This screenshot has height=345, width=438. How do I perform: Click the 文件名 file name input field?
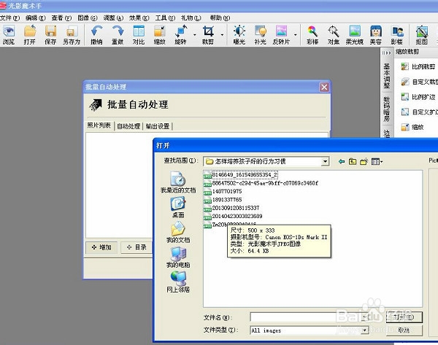click(310, 317)
